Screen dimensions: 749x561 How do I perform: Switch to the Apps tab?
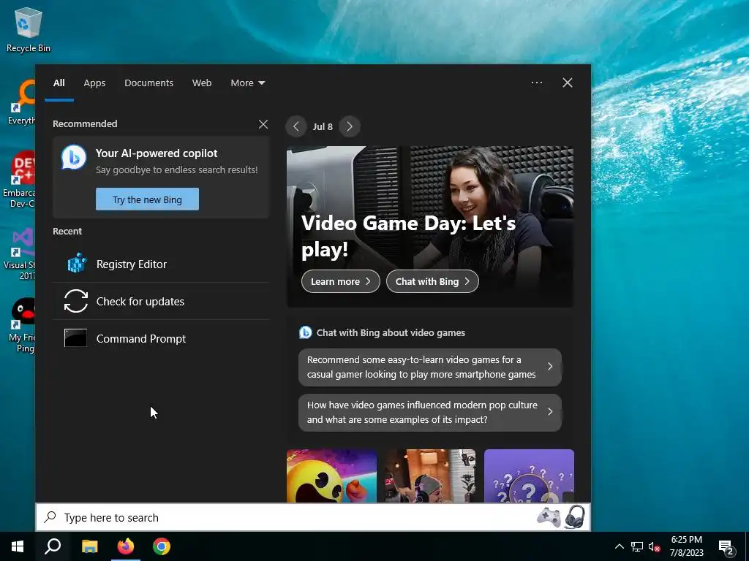click(x=94, y=83)
